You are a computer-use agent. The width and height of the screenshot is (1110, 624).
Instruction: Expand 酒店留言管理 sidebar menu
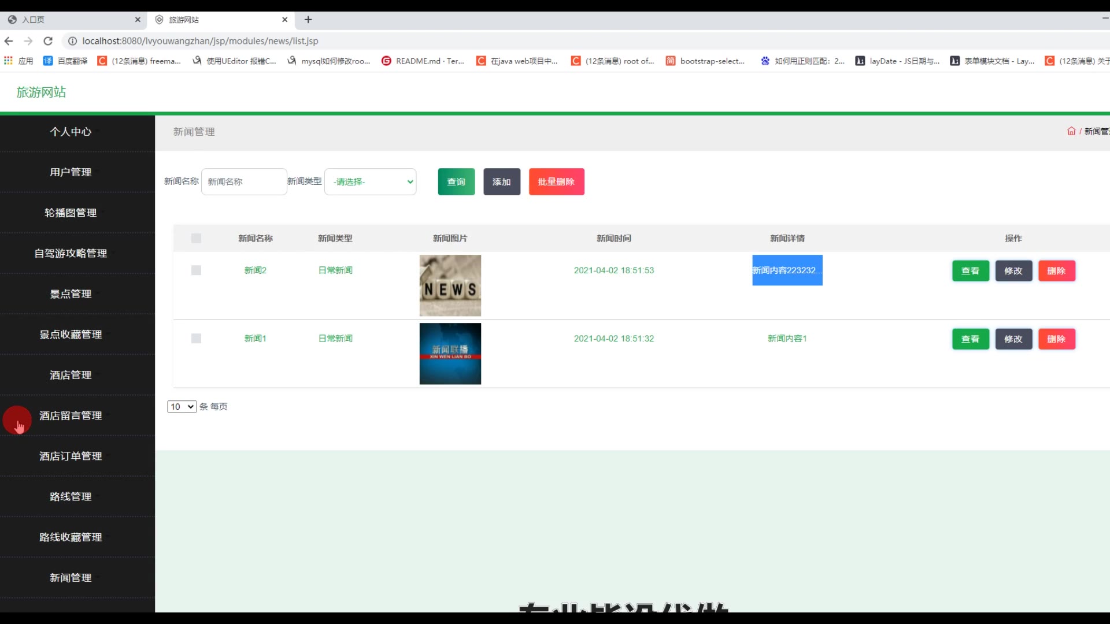coord(71,415)
